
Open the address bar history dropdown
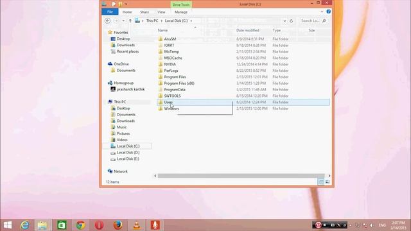pos(284,21)
